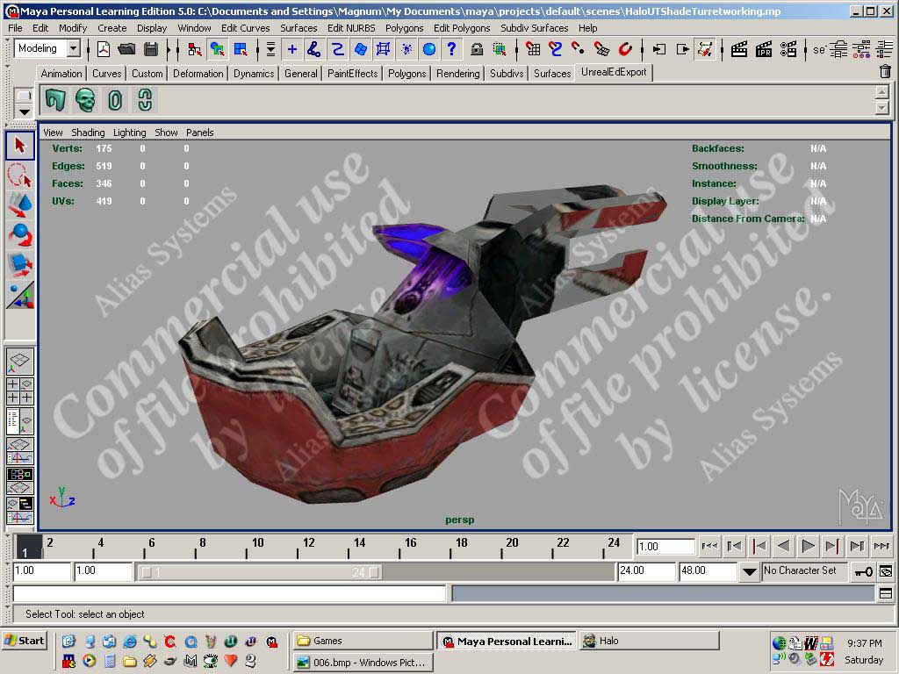This screenshot has height=674, width=899.
Task: Click the play forwards button
Action: pos(808,546)
